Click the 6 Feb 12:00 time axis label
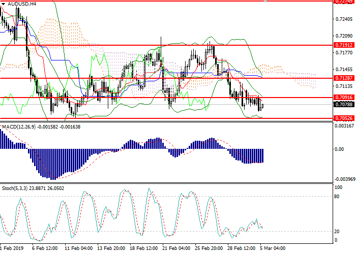 pyautogui.click(x=45, y=248)
